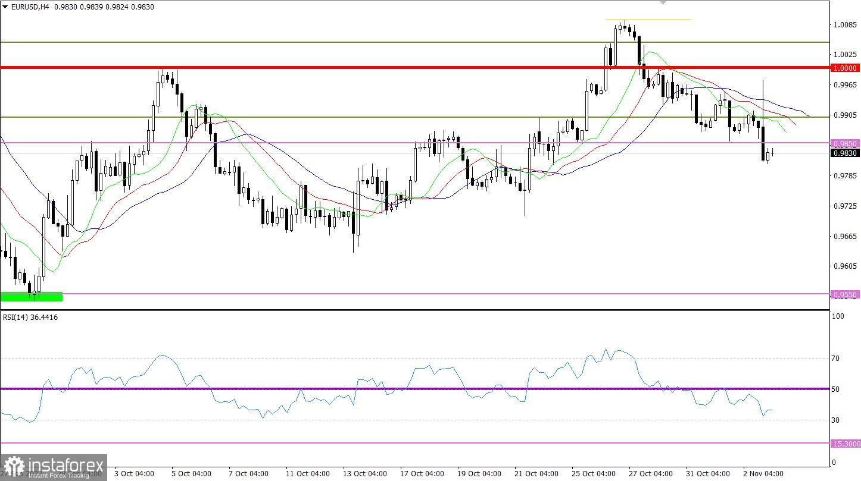Select the magenta RSI 50 level line
The image size is (861, 481).
click(414, 388)
